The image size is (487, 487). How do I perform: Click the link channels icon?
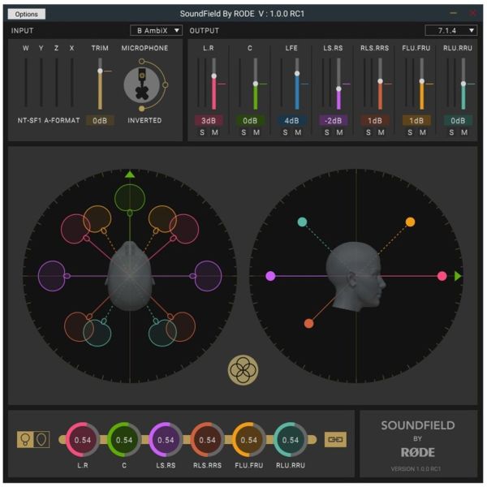click(x=335, y=439)
